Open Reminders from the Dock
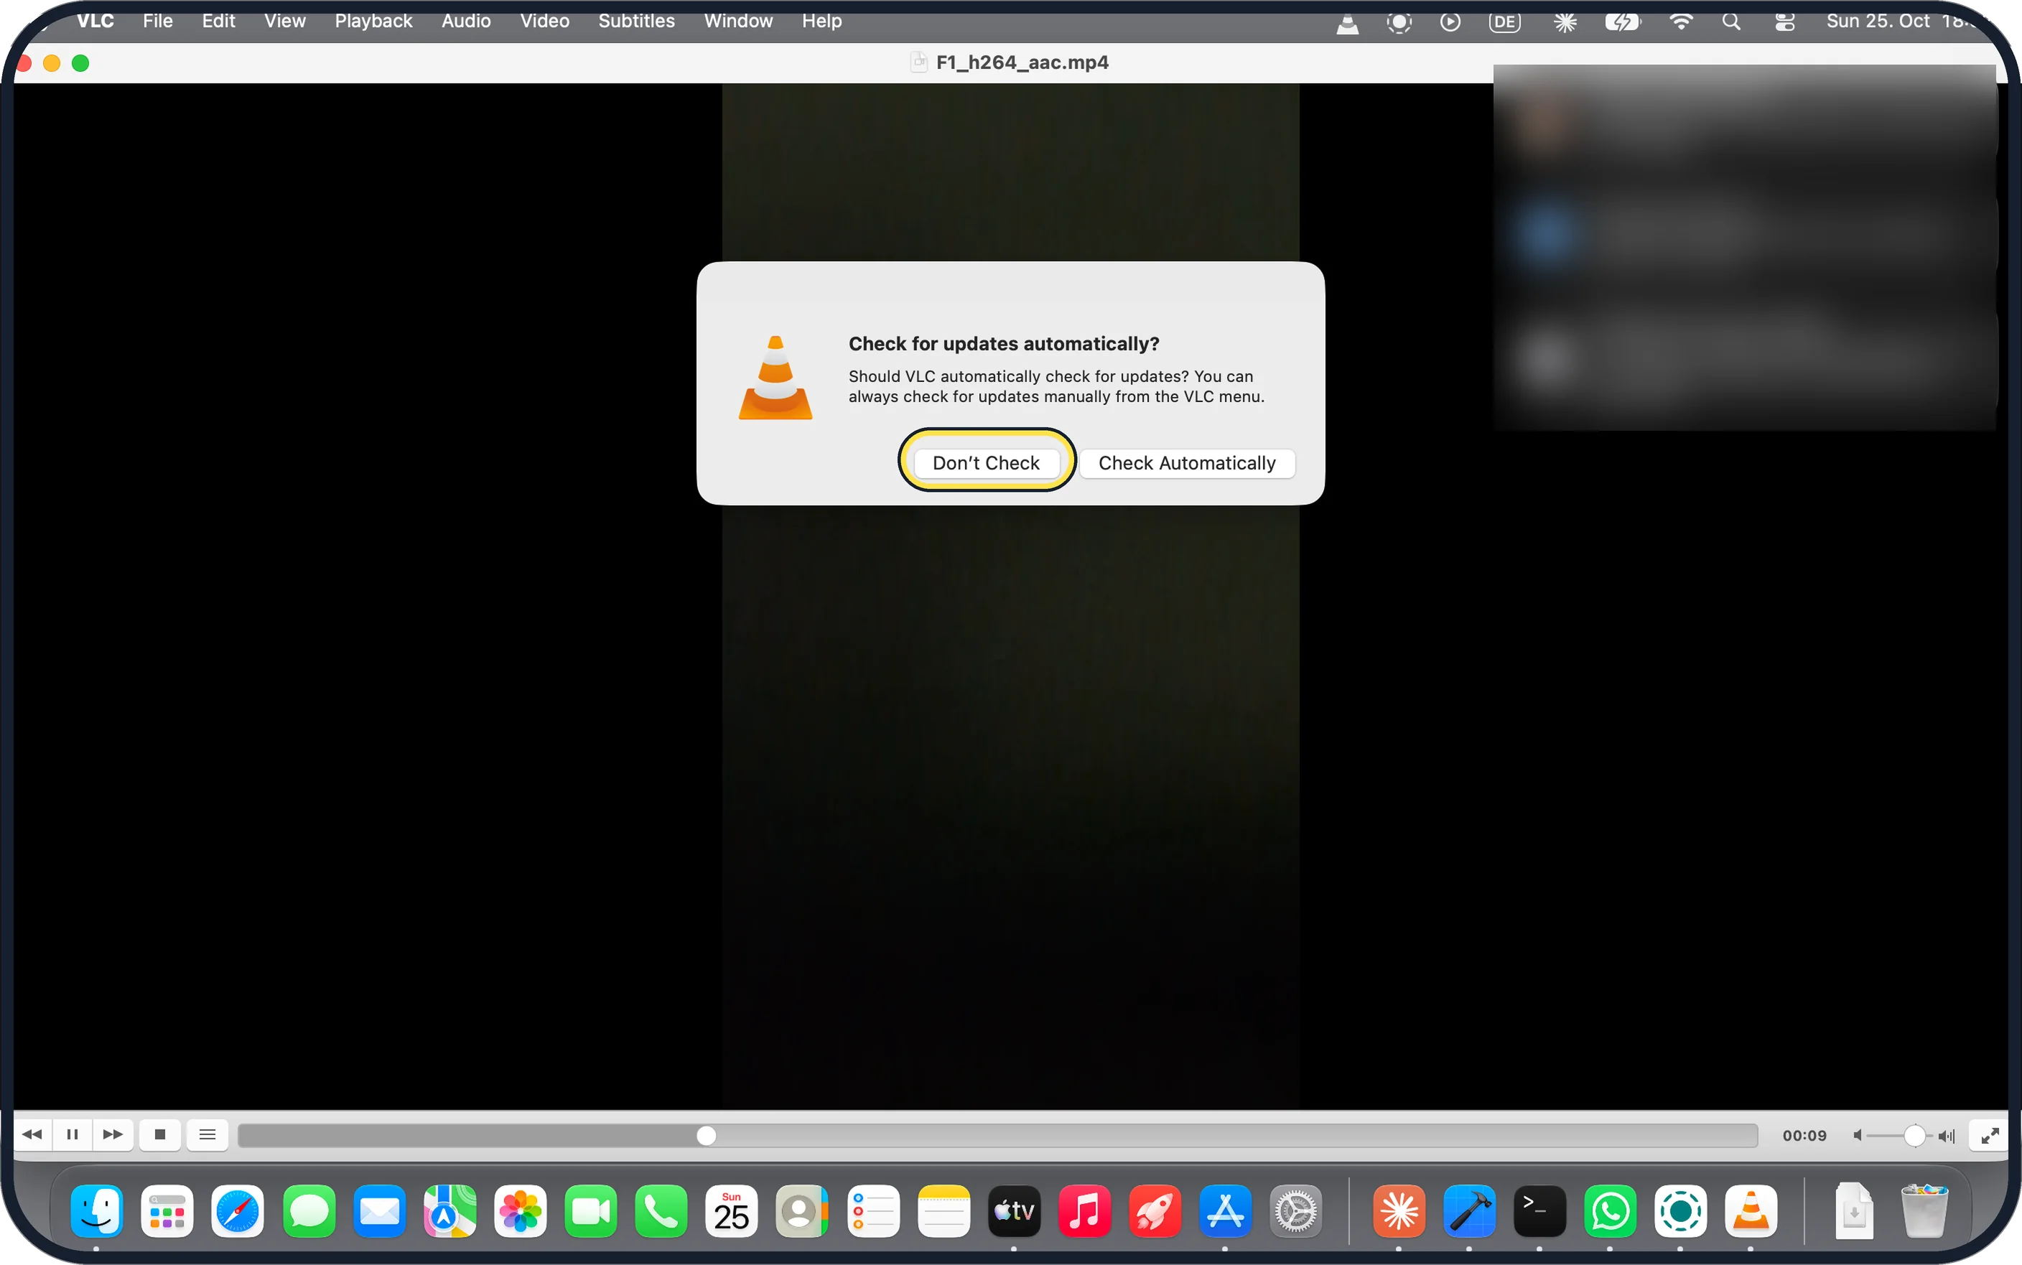The width and height of the screenshot is (2022, 1265). [x=872, y=1210]
